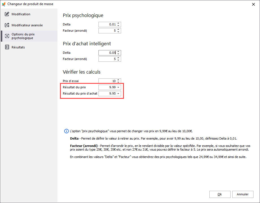Screen dimensions: 260x203
Task: Click the Prix psychologique heading
Action: point(83,16)
